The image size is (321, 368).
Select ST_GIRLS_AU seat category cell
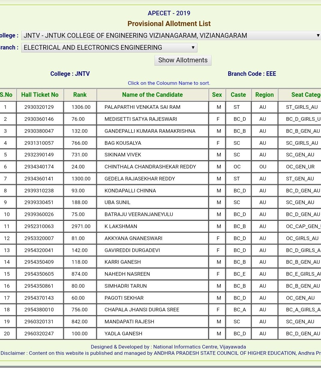(x=300, y=107)
